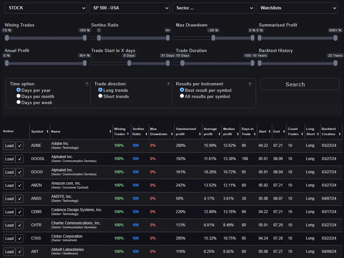
Task: Click the rocket icon in CTAS row
Action: (x=20, y=238)
